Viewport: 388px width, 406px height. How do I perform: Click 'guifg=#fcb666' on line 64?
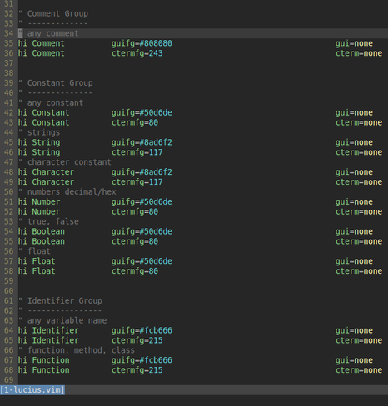(142, 330)
